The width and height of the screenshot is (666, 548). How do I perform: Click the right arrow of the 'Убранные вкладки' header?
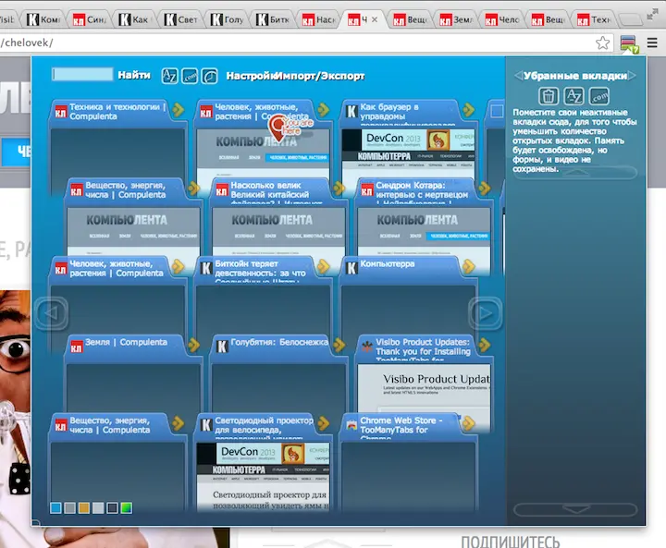(633, 76)
